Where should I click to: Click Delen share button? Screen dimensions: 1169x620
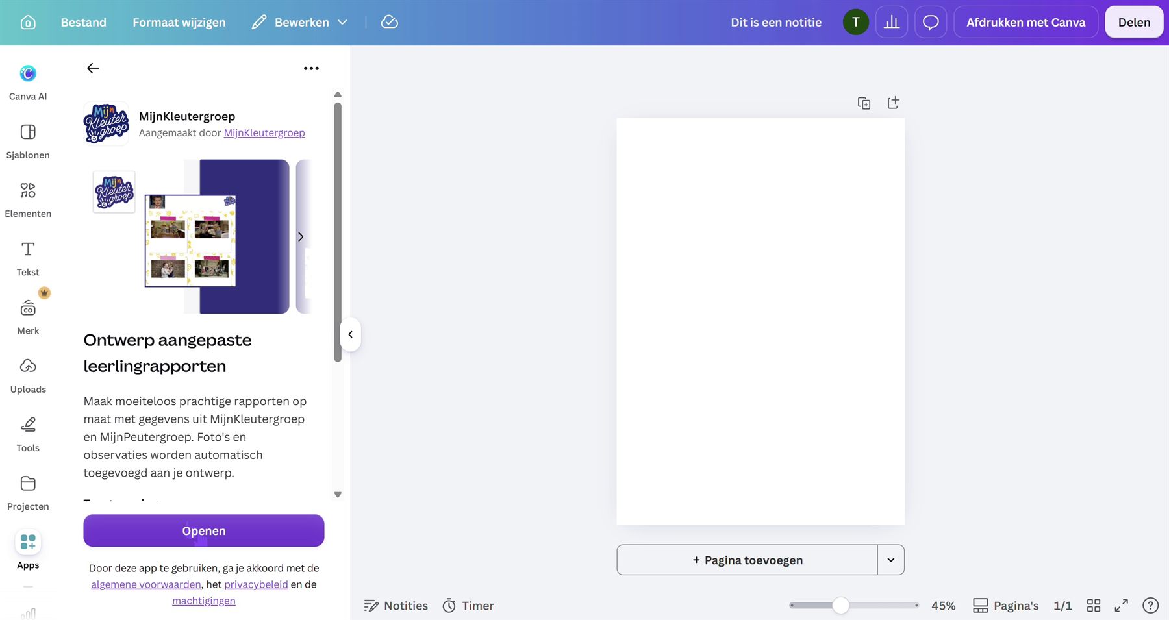point(1134,22)
